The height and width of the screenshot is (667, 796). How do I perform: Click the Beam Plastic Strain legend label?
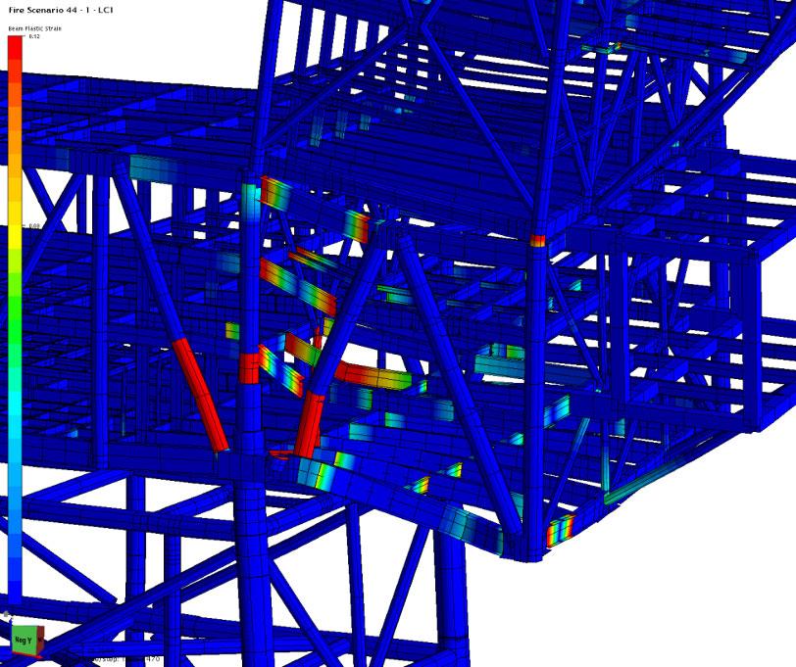point(34,28)
